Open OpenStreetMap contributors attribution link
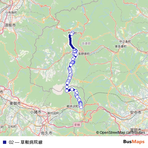 pos(120,133)
